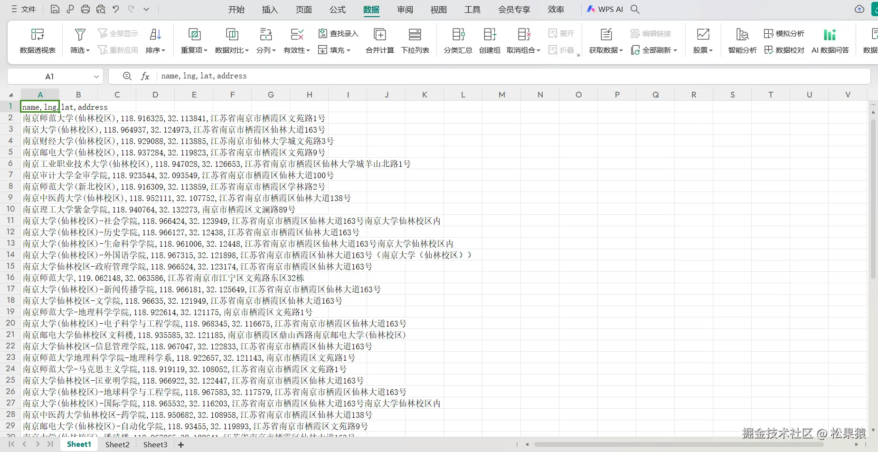Switch to the 页面 (Page) tab
The width and height of the screenshot is (878, 452).
point(303,10)
